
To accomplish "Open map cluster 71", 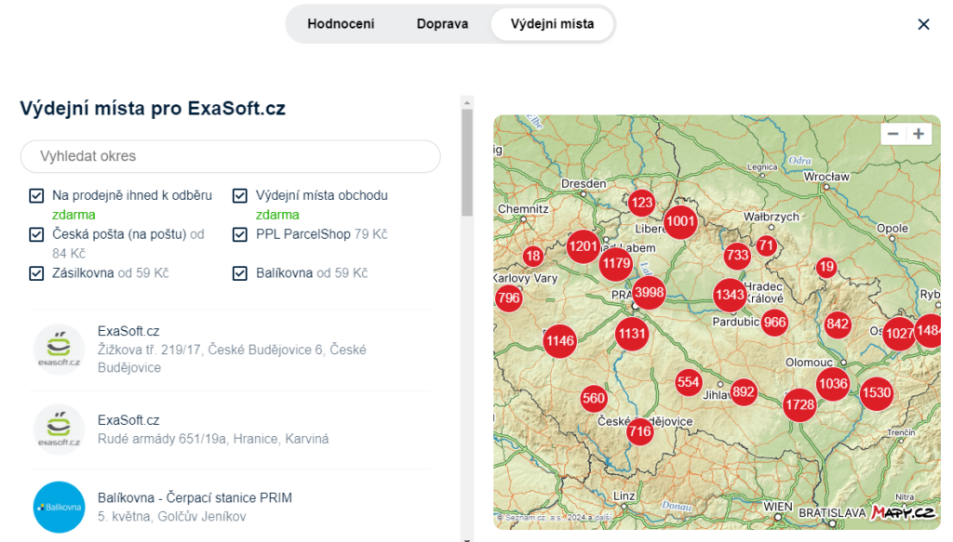I will click(766, 245).
